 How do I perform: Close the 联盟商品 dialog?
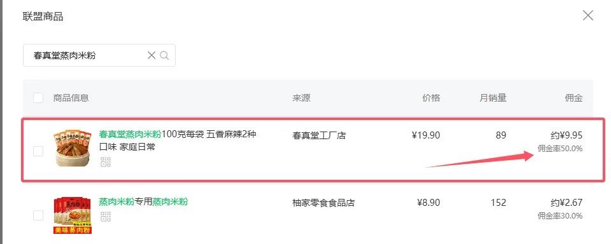[x=587, y=15]
